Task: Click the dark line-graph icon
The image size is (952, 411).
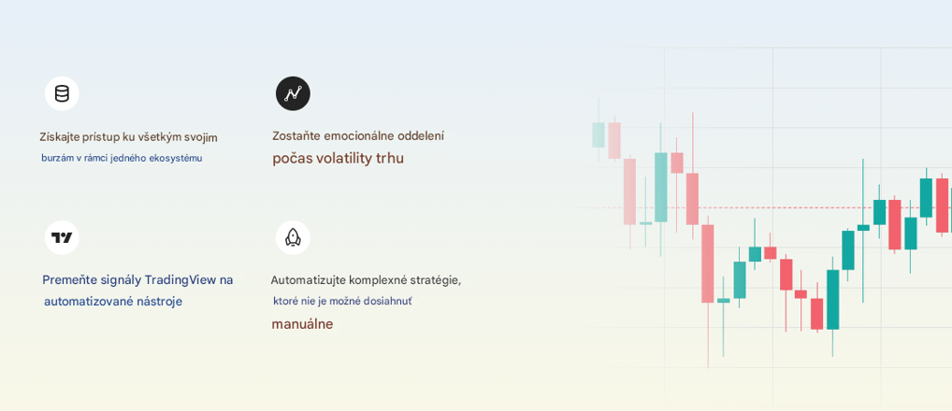Action: (x=294, y=94)
